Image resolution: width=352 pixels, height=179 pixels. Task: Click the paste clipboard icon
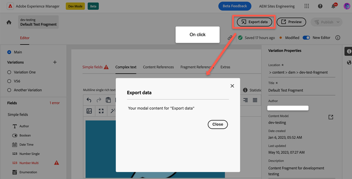(108, 100)
